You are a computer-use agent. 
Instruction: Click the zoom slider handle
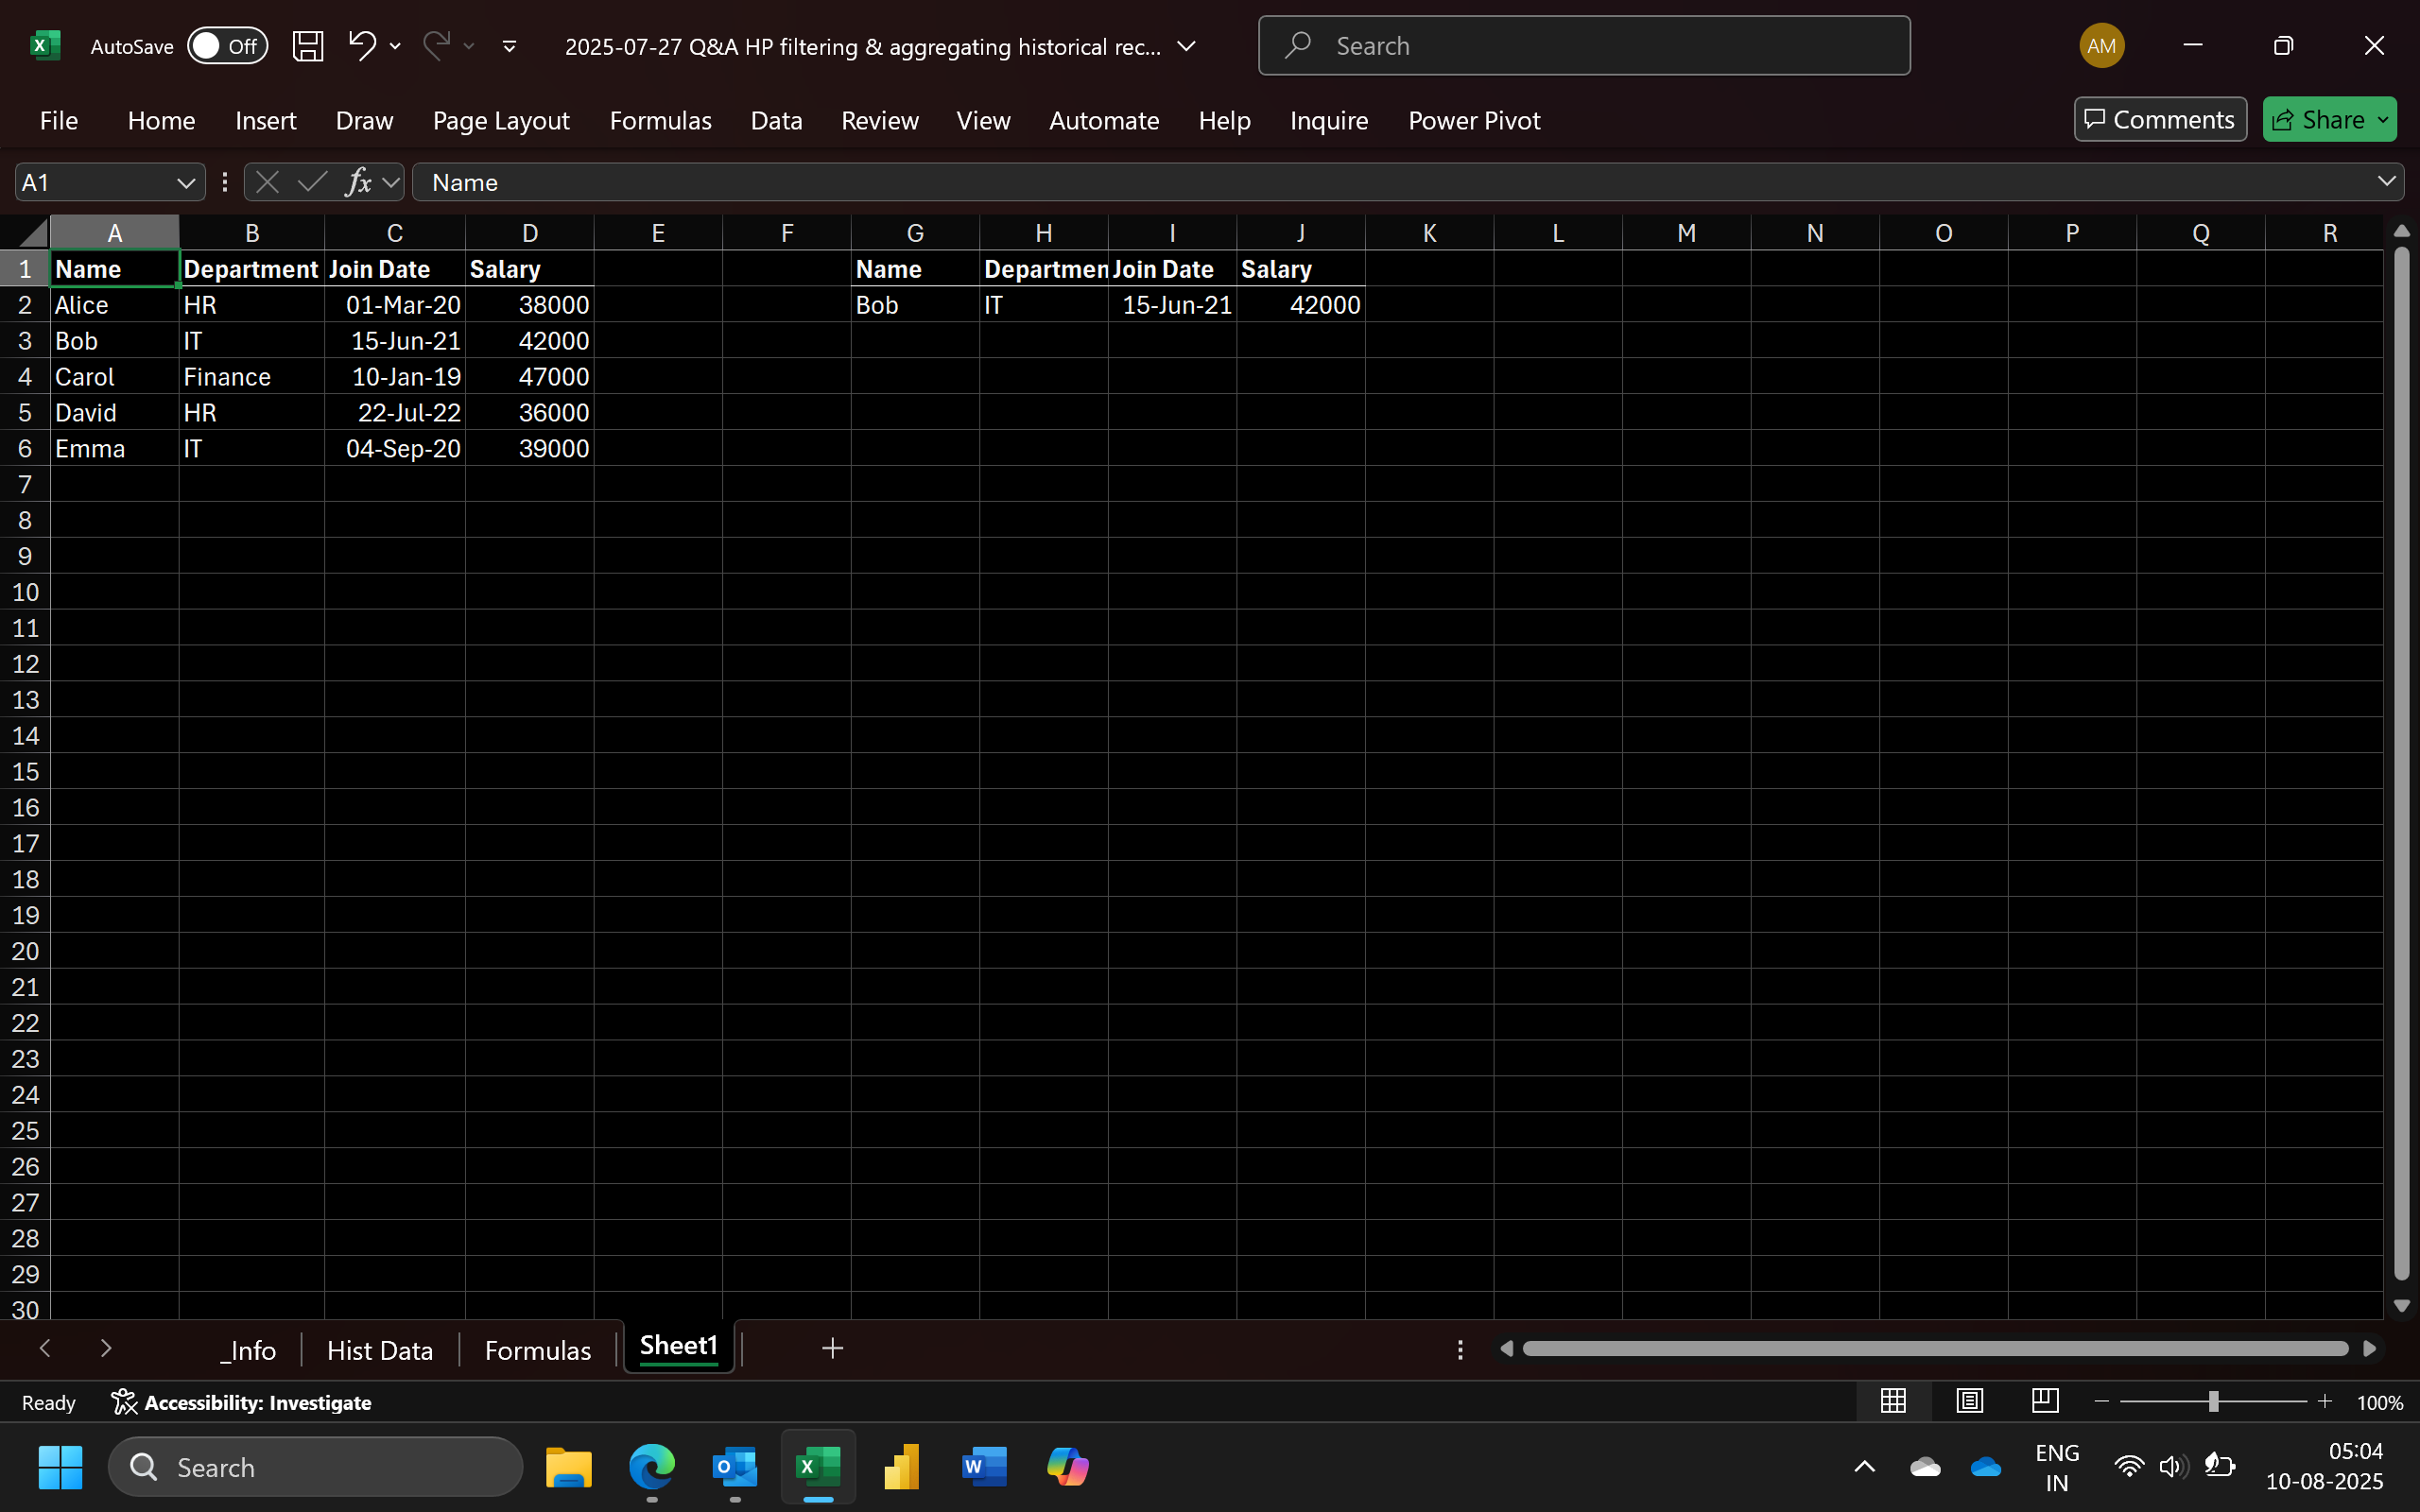tap(2213, 1402)
